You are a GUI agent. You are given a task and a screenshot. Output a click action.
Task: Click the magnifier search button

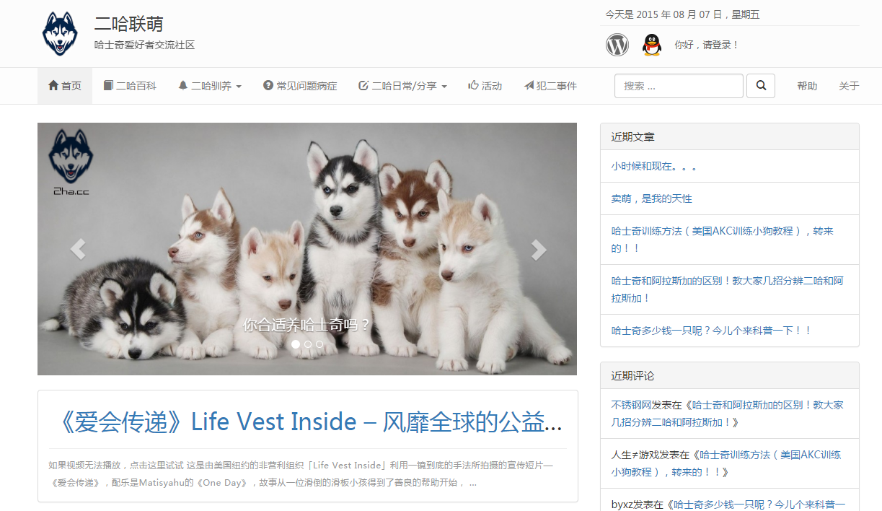click(761, 86)
